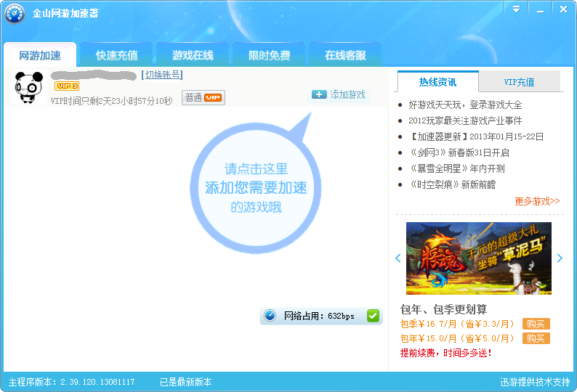Go to the 限时免费 tab
This screenshot has width=577, height=392.
click(x=270, y=55)
